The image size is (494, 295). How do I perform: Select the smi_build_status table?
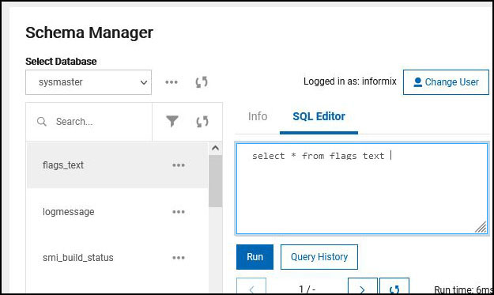click(117, 258)
